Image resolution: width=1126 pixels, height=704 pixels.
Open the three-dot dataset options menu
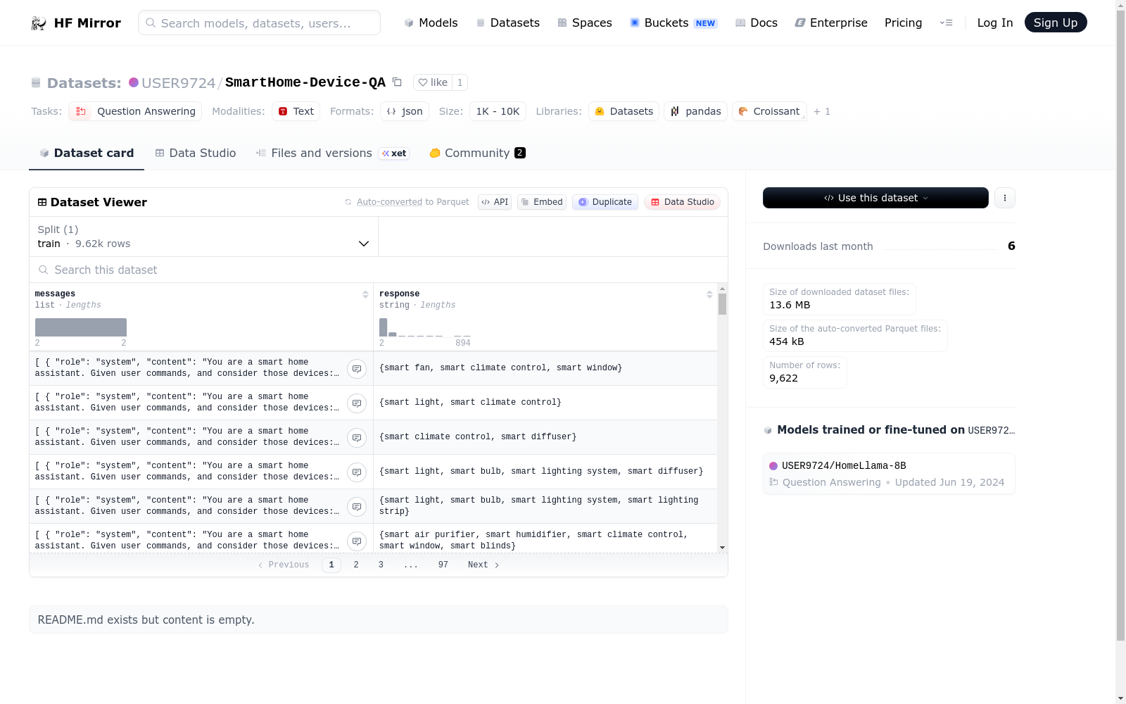[1005, 198]
